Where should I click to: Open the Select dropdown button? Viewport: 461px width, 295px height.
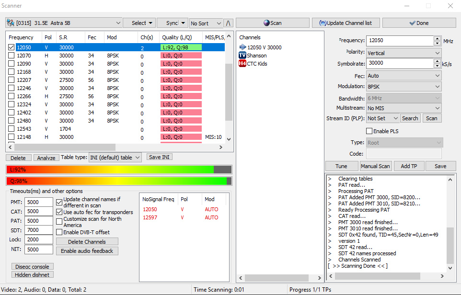[x=139, y=23]
